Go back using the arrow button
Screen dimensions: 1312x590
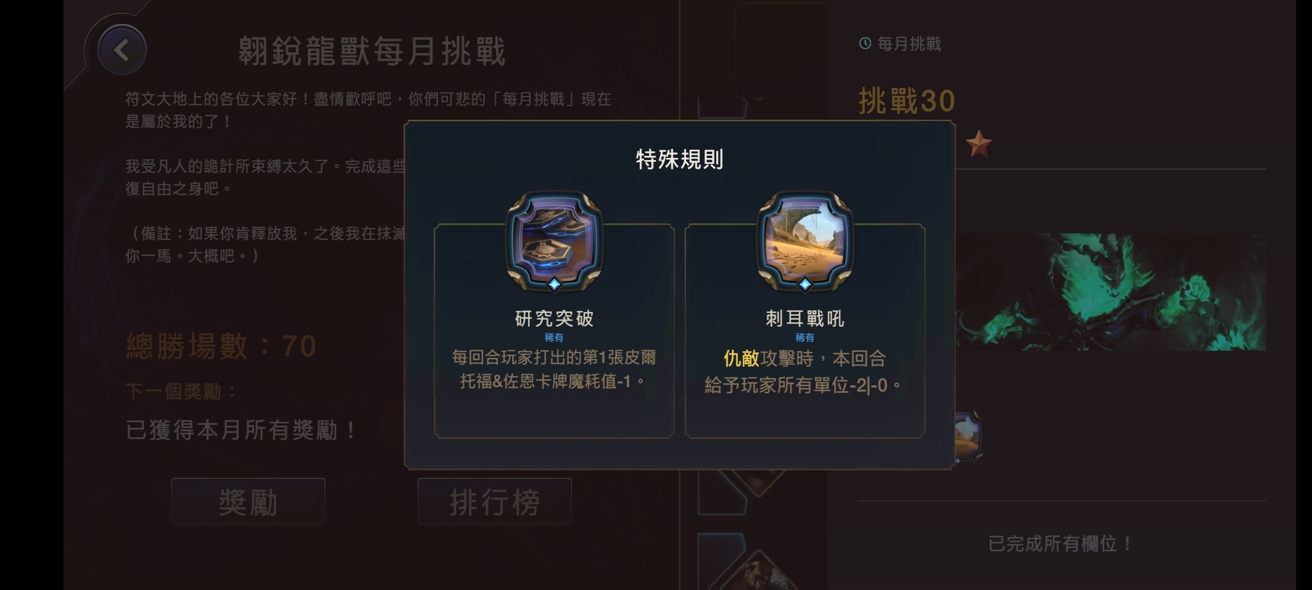click(121, 50)
